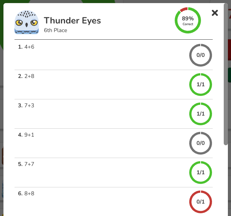Select question 3 text 7+3
This screenshot has width=231, height=216.
(x=29, y=106)
